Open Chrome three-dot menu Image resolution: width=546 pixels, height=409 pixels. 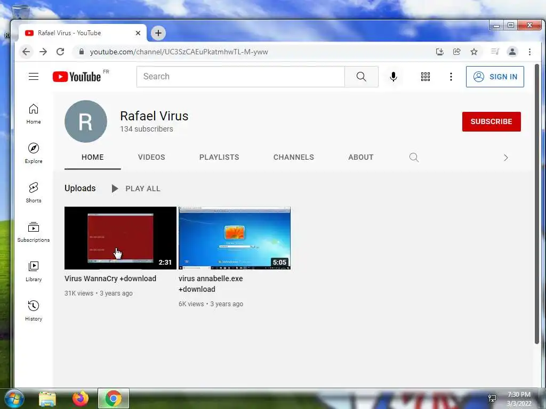pos(529,52)
